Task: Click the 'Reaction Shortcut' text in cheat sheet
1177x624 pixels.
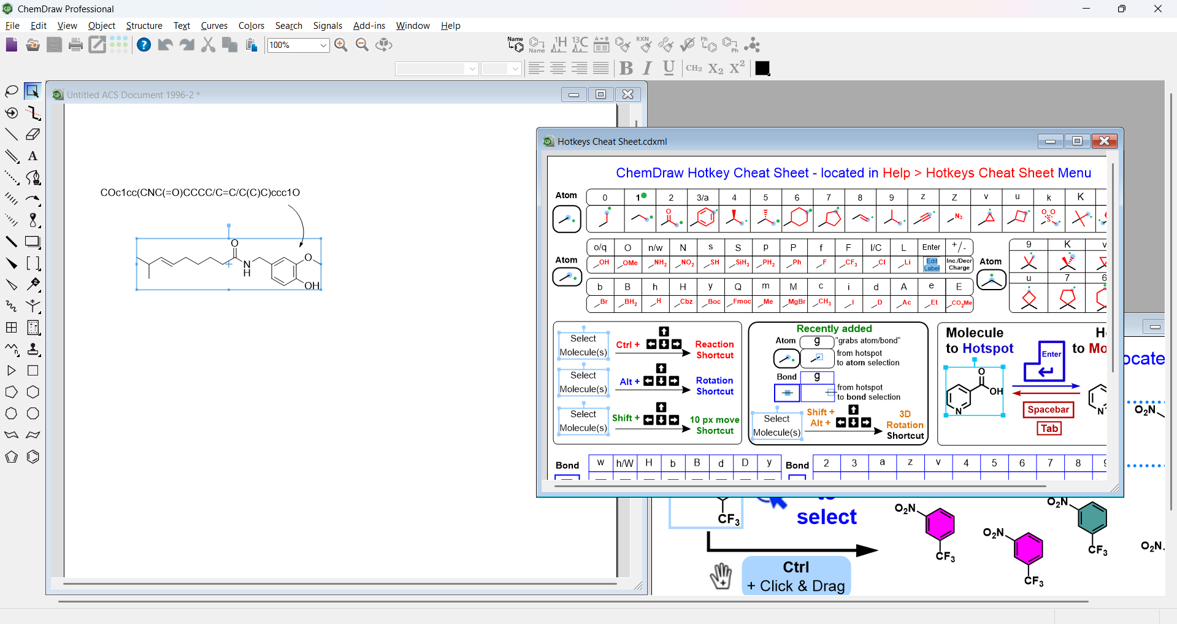Action: 715,350
